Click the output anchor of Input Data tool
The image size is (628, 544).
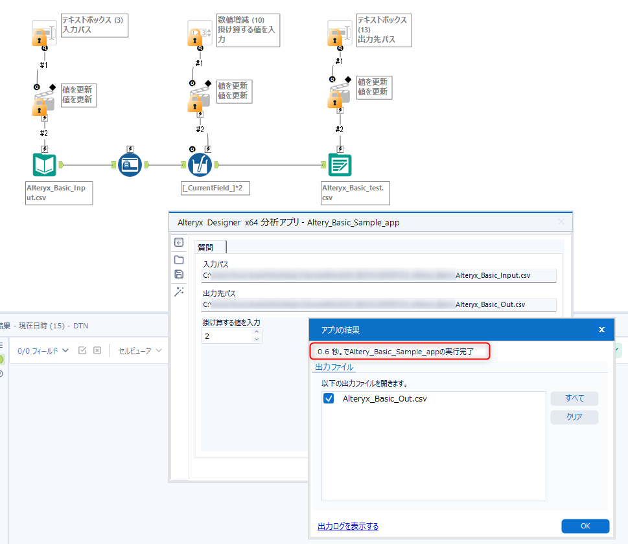pyautogui.click(x=61, y=164)
